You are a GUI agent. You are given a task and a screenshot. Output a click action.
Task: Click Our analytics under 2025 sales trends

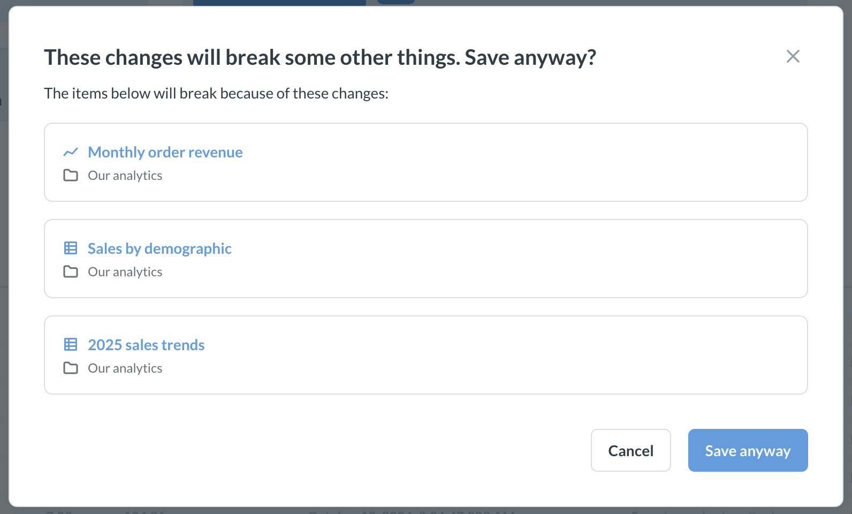click(125, 368)
